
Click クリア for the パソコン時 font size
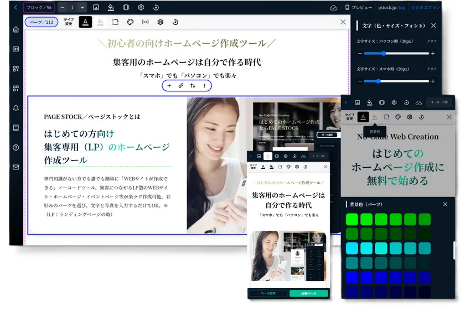tap(432, 41)
